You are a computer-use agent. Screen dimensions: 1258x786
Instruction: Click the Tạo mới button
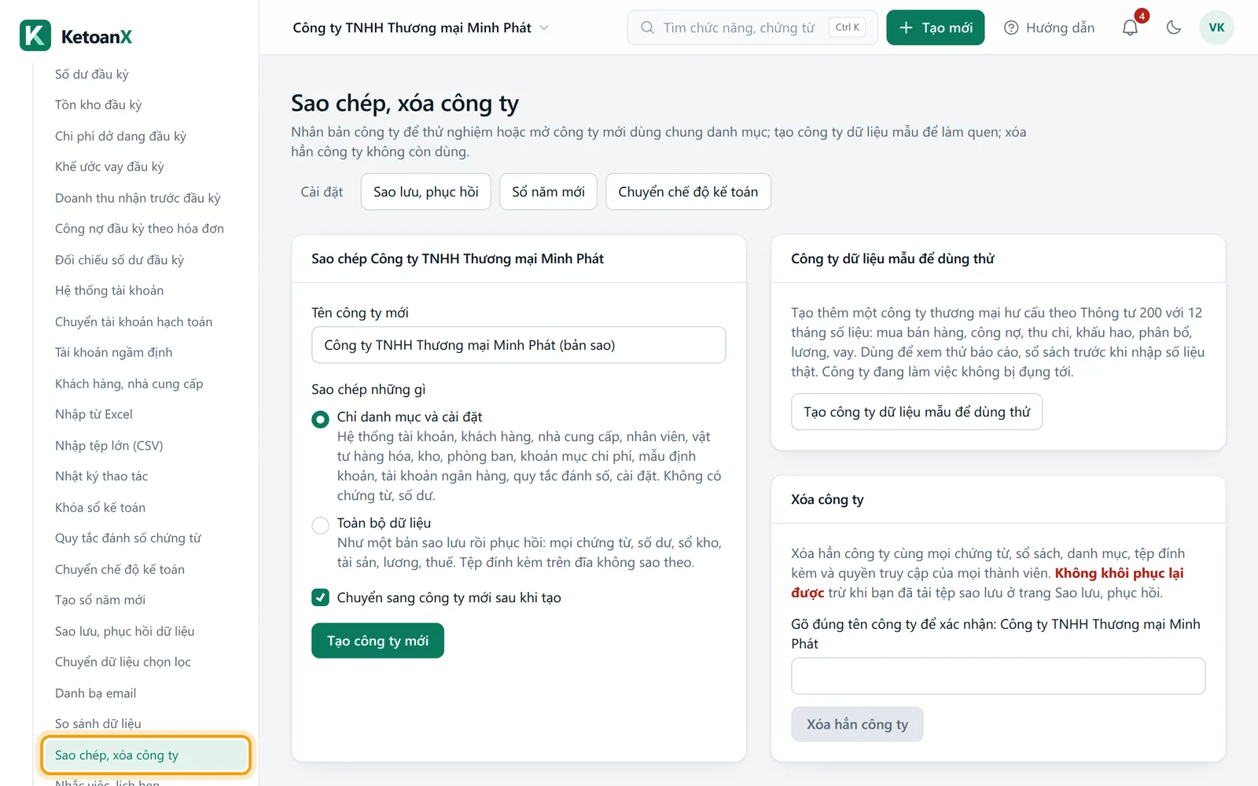tap(936, 28)
